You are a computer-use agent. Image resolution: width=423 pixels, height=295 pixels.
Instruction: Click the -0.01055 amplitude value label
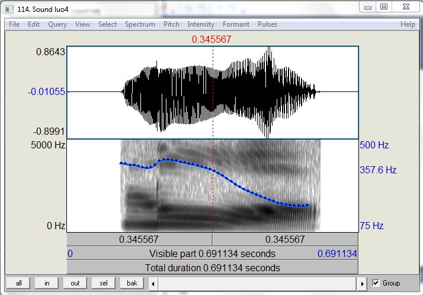(47, 91)
